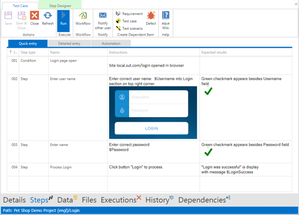Image resolution: width=299 pixels, height=215 pixels.
Task: Click the login form screenshot in step 002
Action: [x=153, y=113]
